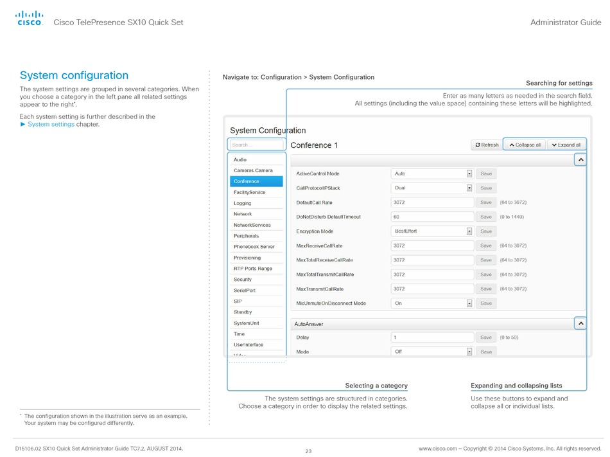The width and height of the screenshot is (610, 457).
Task: Click the DefaultCall Rate input field
Action: pos(432,202)
